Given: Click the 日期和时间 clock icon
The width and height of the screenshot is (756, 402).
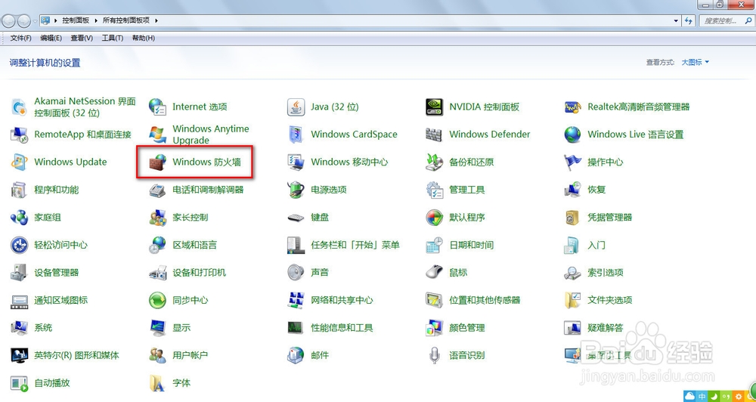Looking at the screenshot, I should (x=435, y=245).
